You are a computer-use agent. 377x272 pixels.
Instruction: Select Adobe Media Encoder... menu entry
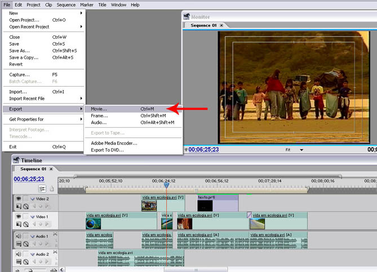tap(114, 143)
